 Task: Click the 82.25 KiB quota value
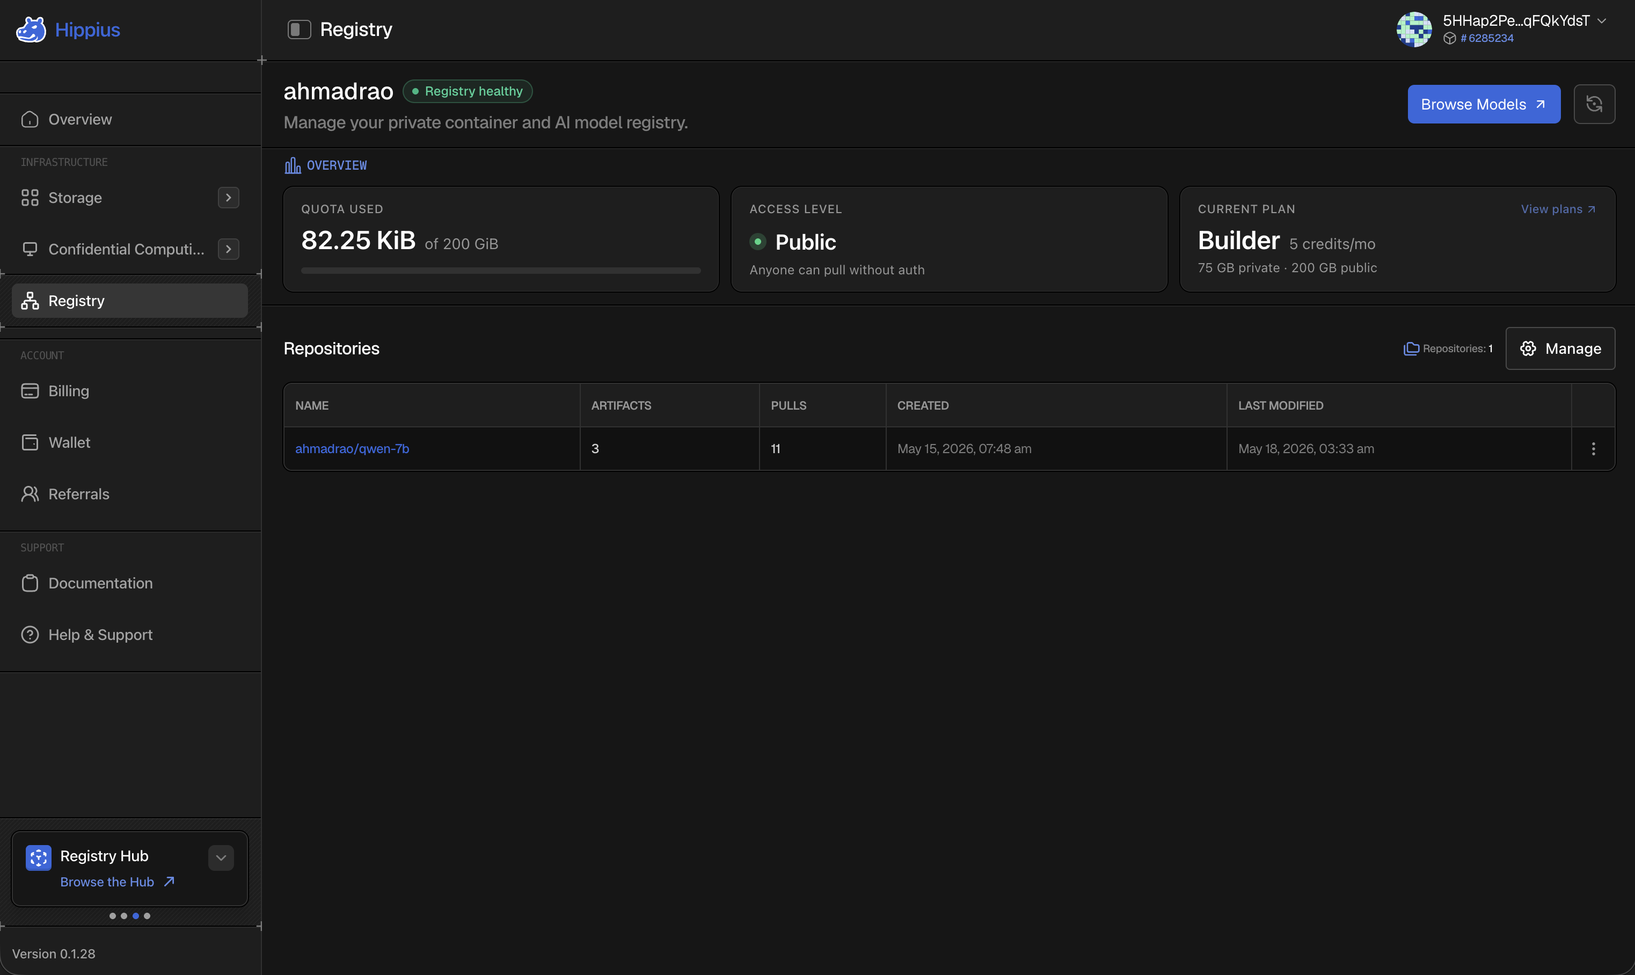coord(358,241)
